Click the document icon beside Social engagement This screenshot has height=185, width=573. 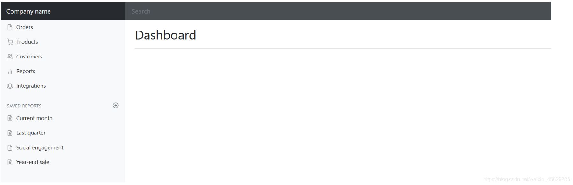pos(10,147)
